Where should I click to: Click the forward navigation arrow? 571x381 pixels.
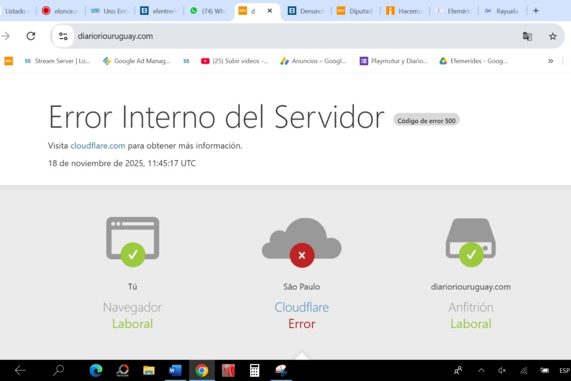coord(7,36)
